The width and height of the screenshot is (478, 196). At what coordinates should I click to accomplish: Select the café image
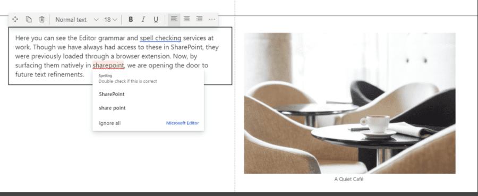(x=349, y=104)
